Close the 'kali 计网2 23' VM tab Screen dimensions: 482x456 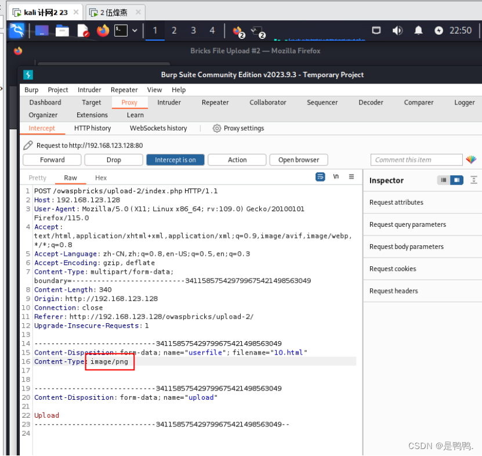pyautogui.click(x=76, y=12)
